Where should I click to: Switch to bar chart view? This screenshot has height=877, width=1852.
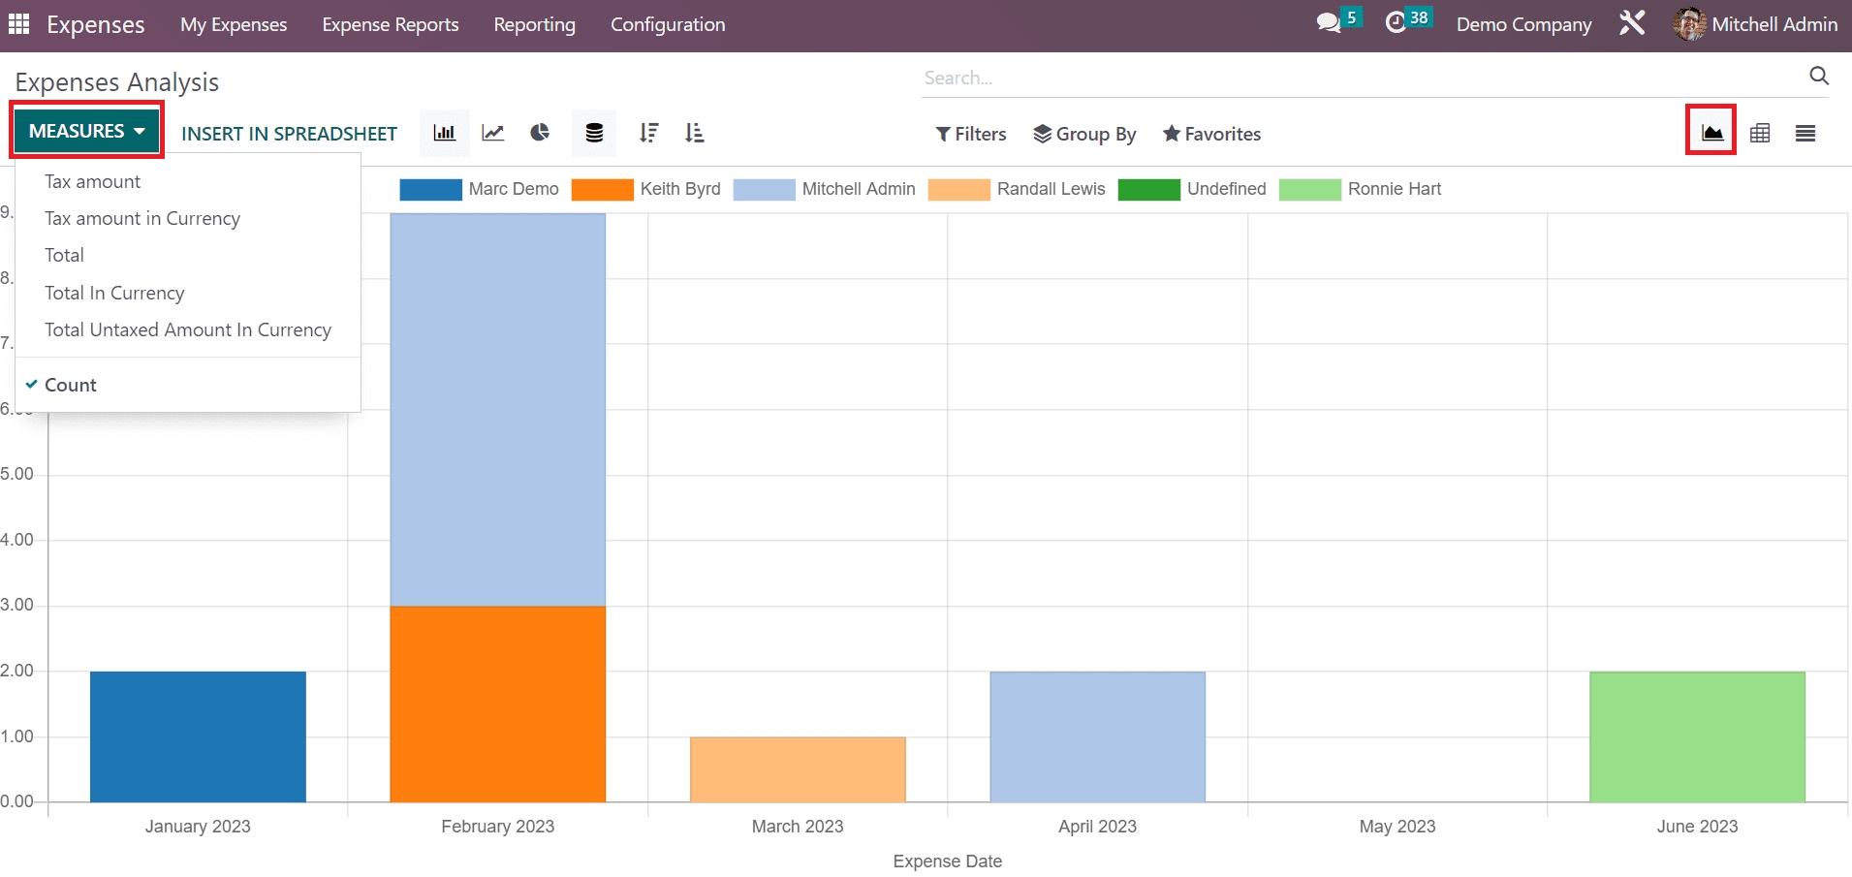pyautogui.click(x=445, y=133)
